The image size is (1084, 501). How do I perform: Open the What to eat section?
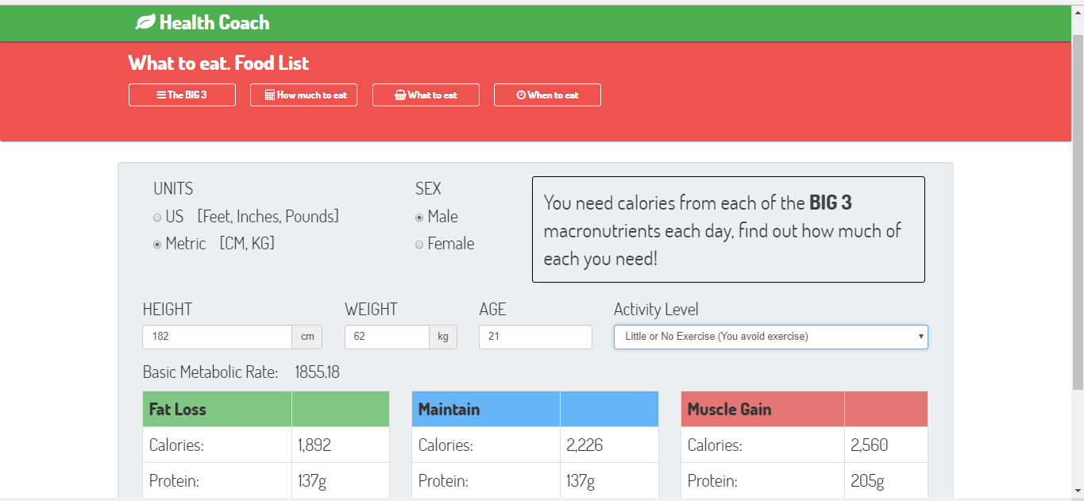(x=426, y=95)
